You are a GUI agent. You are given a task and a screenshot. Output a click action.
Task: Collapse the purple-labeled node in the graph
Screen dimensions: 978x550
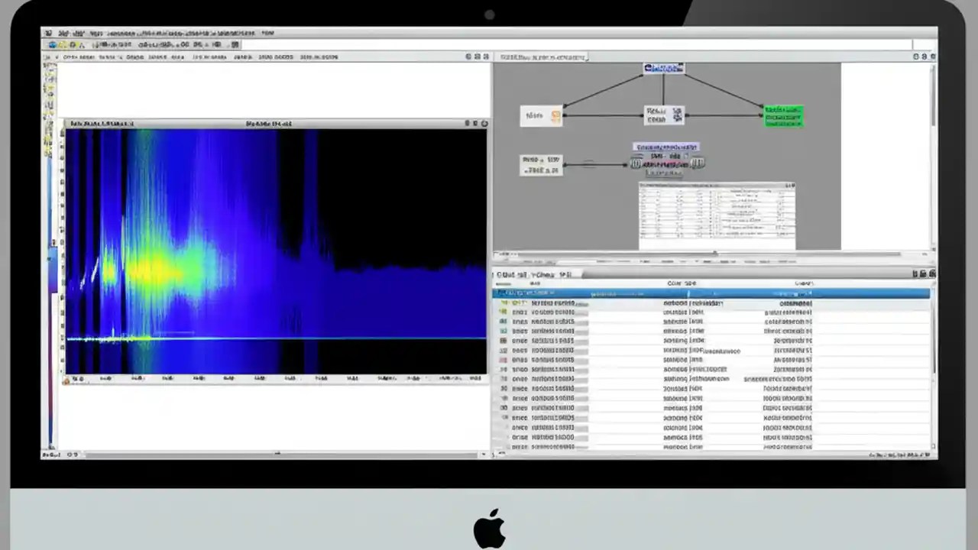(665, 147)
